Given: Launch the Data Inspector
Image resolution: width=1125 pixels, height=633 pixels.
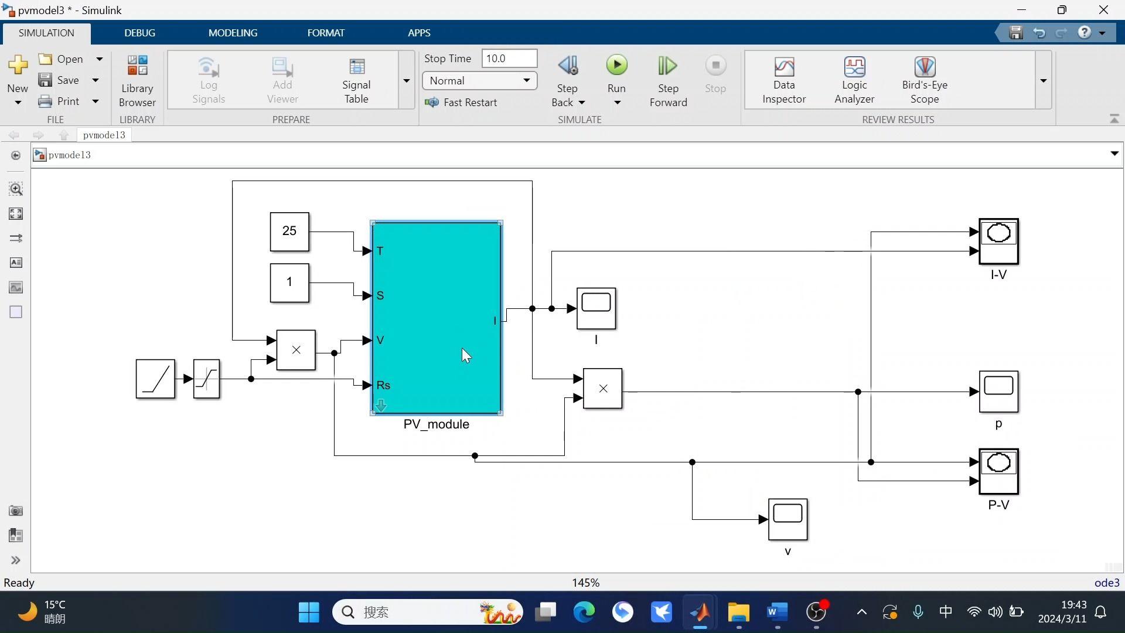Looking at the screenshot, I should 784,79.
